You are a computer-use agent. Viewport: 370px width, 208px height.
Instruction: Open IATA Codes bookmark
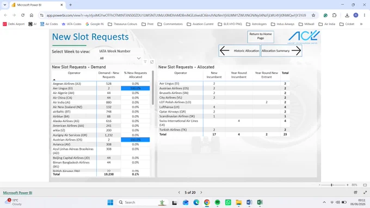tap(71, 24)
